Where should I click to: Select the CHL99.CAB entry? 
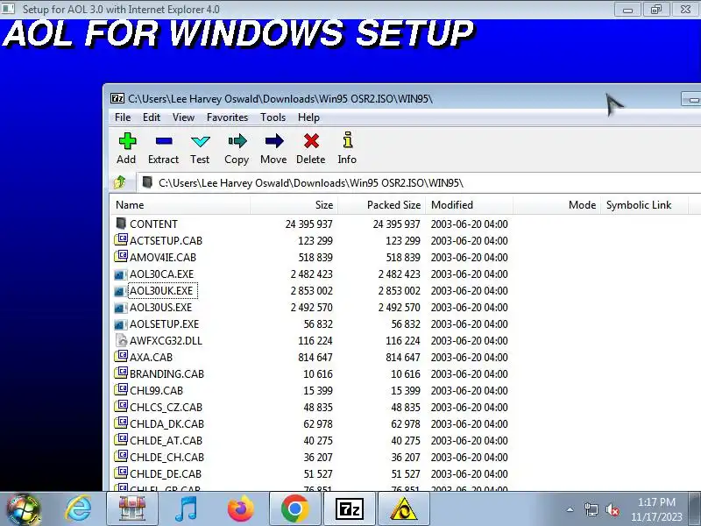tap(156, 390)
